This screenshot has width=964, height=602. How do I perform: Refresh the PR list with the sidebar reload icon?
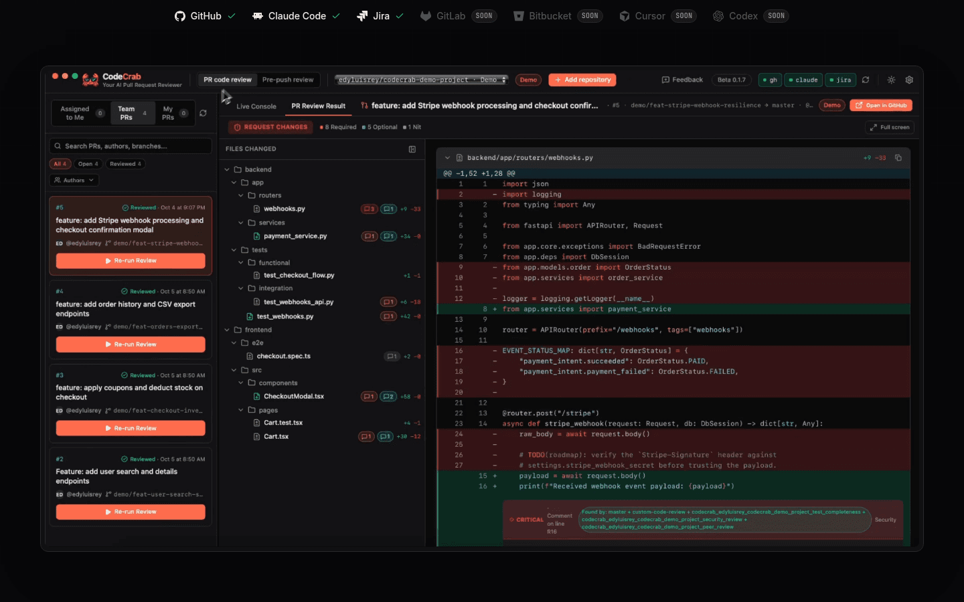203,113
